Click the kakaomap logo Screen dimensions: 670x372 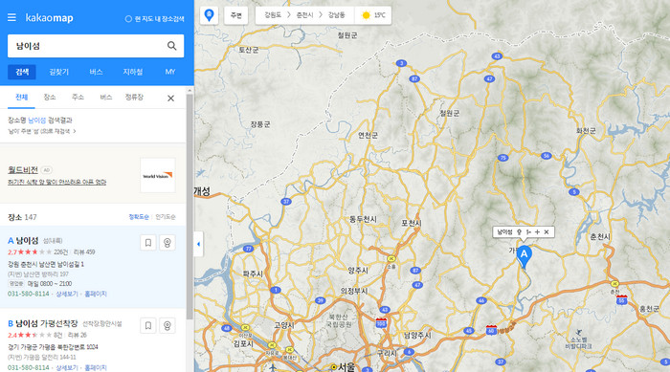tap(49, 18)
